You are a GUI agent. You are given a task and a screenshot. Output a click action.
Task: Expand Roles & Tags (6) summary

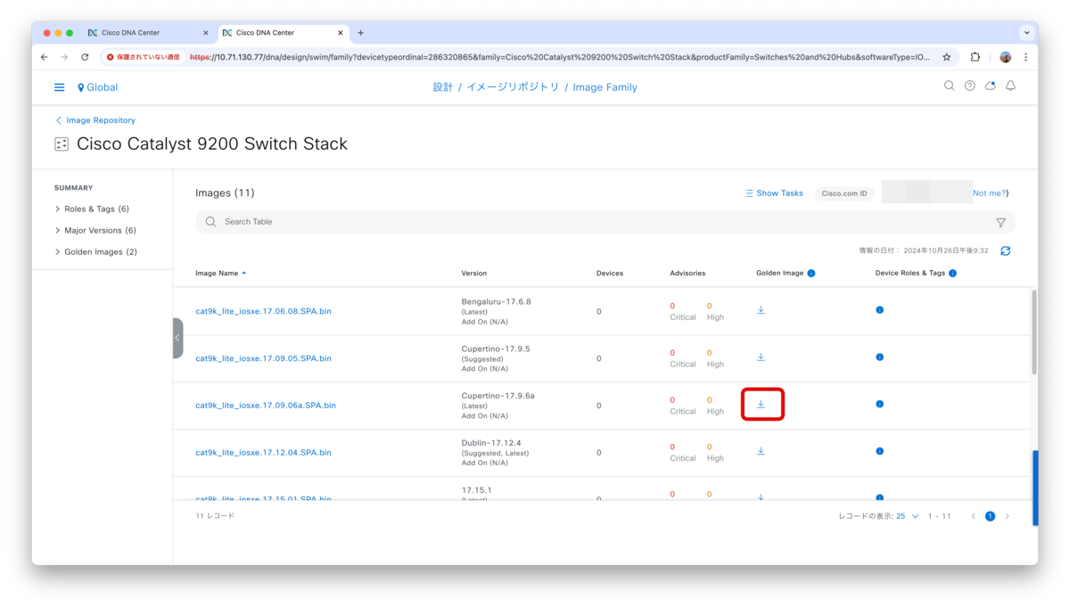(92, 209)
